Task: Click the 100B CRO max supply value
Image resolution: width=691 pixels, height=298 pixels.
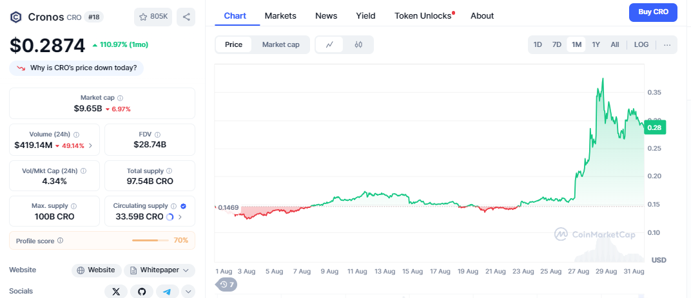Action: click(55, 216)
